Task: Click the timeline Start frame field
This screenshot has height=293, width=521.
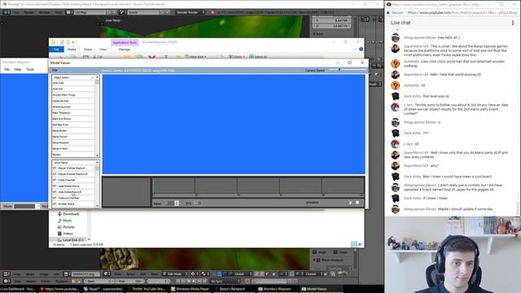Action: (x=99, y=282)
